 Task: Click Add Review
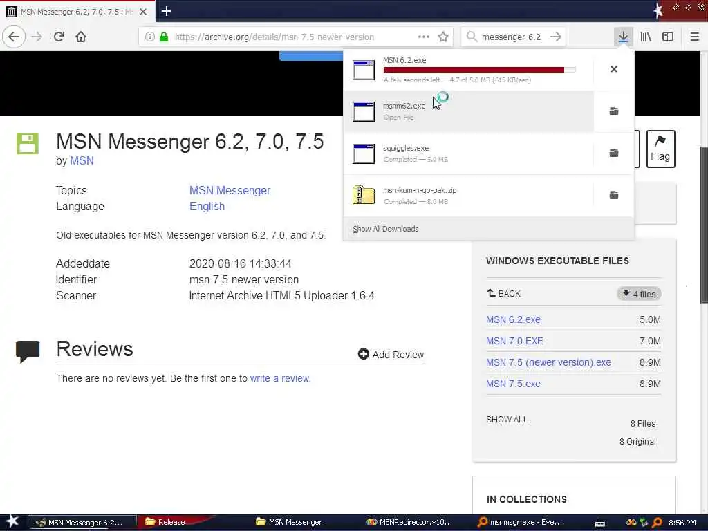coord(391,355)
